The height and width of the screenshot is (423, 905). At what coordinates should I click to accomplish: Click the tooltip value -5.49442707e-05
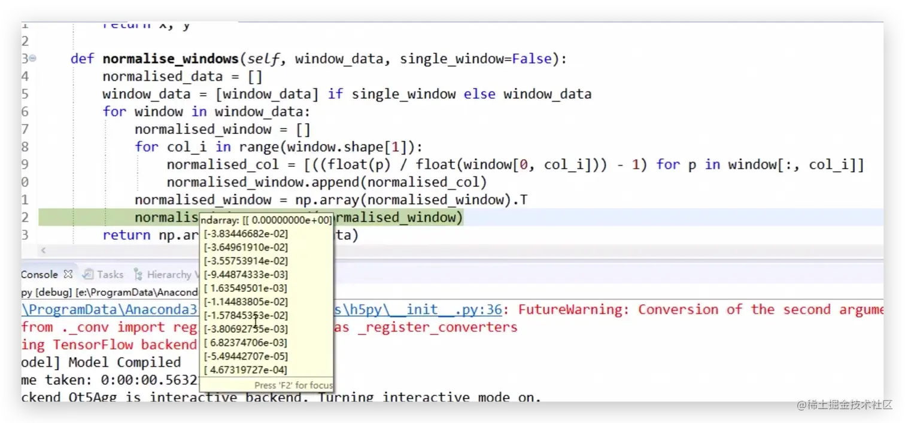tap(245, 357)
